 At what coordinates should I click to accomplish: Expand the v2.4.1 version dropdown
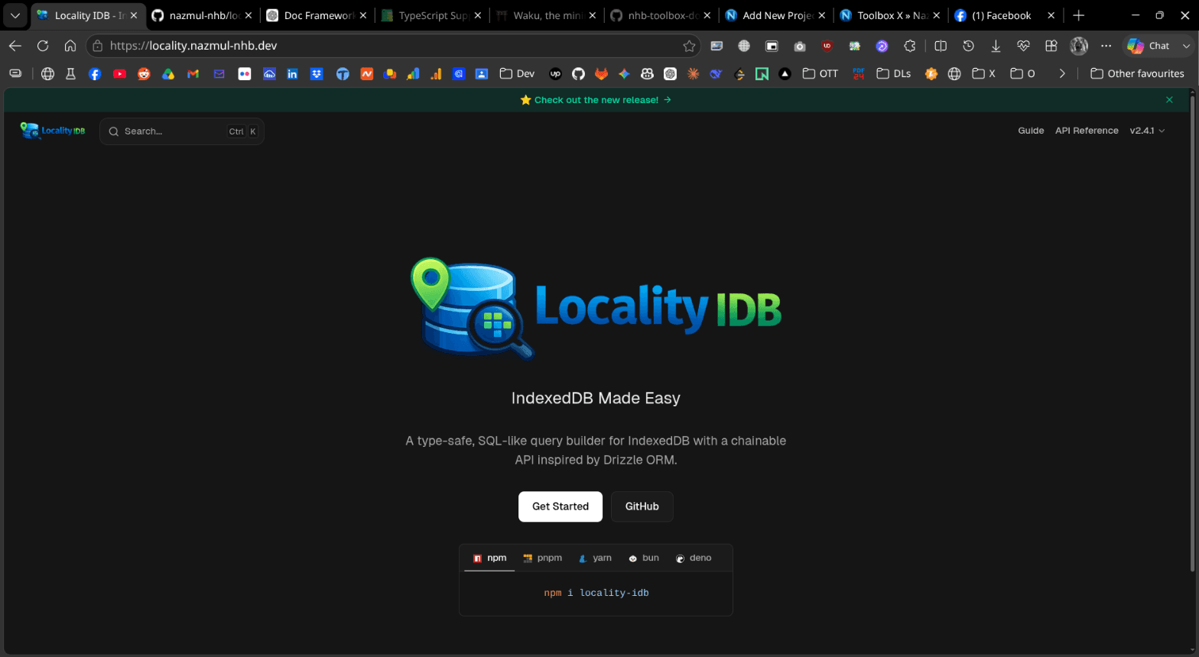pos(1147,131)
